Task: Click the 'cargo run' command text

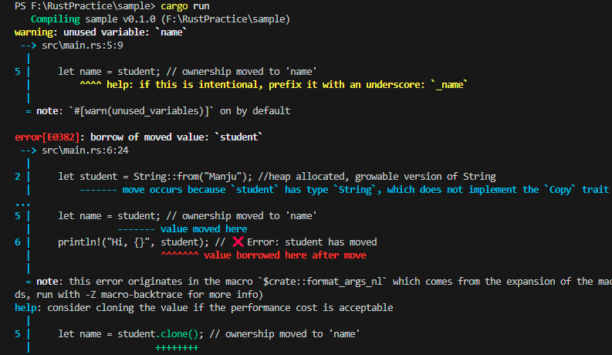Action: coord(185,6)
